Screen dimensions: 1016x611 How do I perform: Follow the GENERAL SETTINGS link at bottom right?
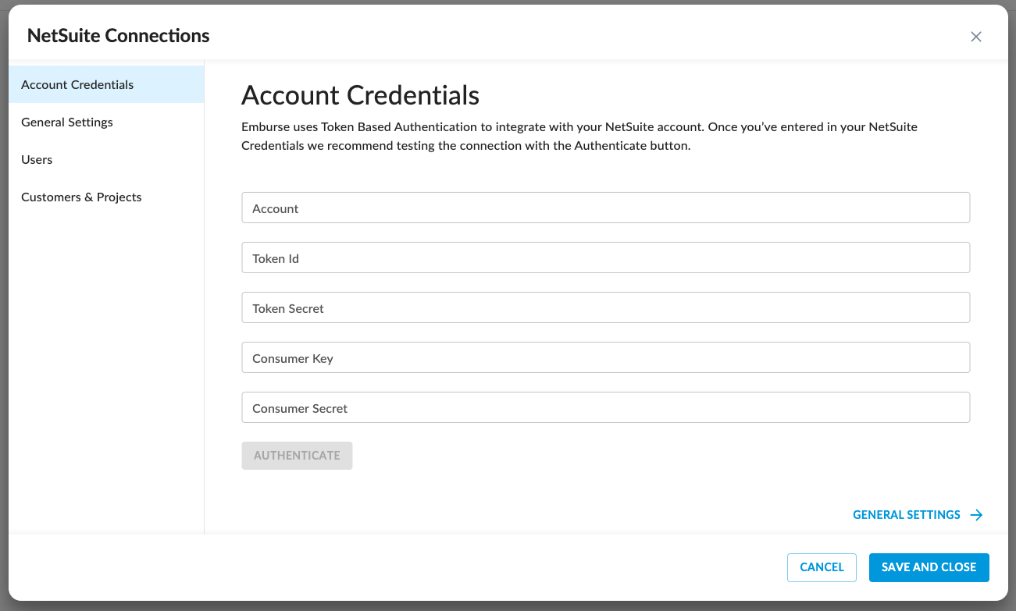pyautogui.click(x=906, y=514)
